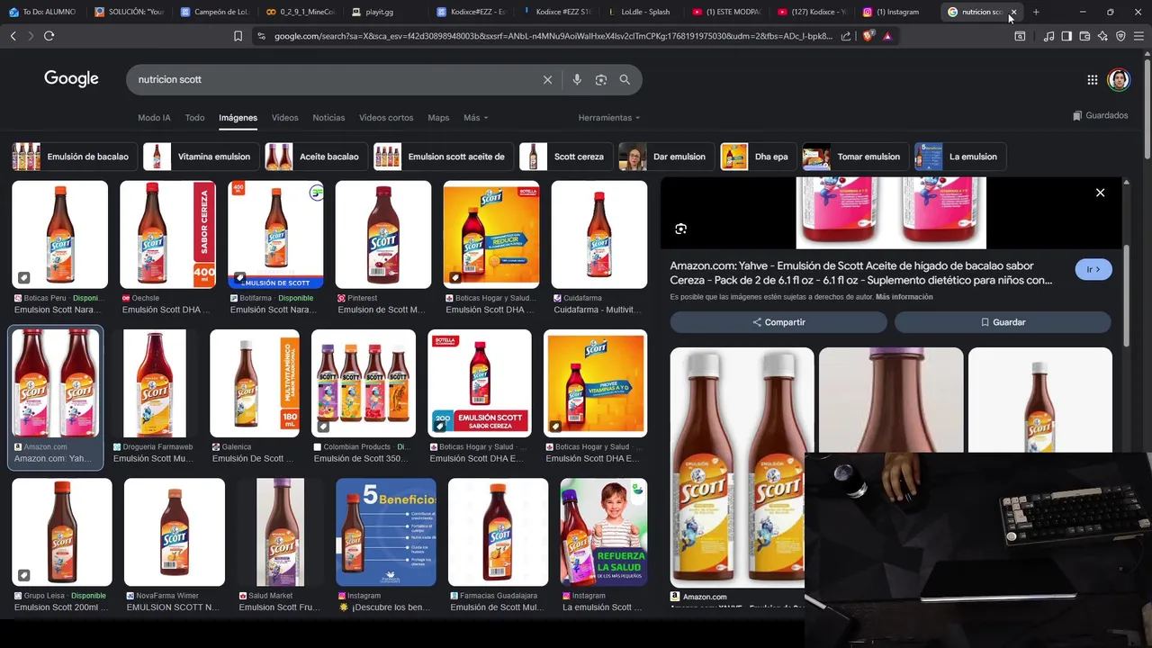Open the Pinterest Emulsion de Scott thumbnail
The height and width of the screenshot is (648, 1152).
pyautogui.click(x=383, y=235)
